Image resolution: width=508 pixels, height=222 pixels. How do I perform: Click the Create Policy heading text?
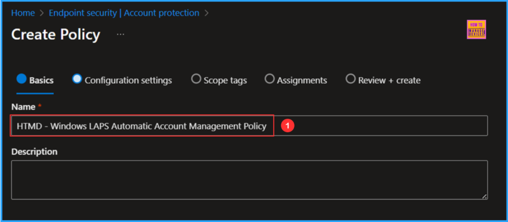point(56,34)
